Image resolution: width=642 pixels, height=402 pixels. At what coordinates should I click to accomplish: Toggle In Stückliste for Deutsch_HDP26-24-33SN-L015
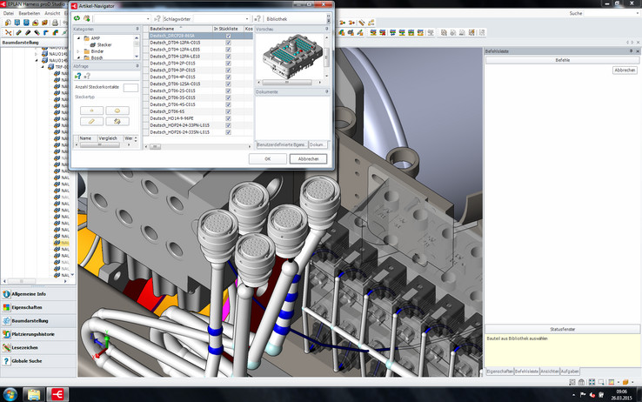point(228,132)
